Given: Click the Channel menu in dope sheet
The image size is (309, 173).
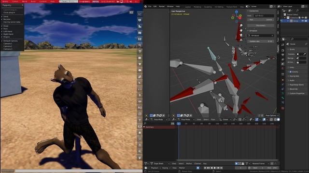Looking at the screenshot, I should (197, 163).
